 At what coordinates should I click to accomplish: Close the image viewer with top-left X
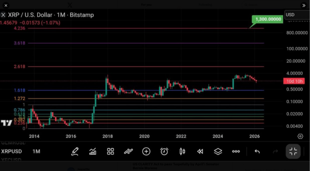(6, 5)
